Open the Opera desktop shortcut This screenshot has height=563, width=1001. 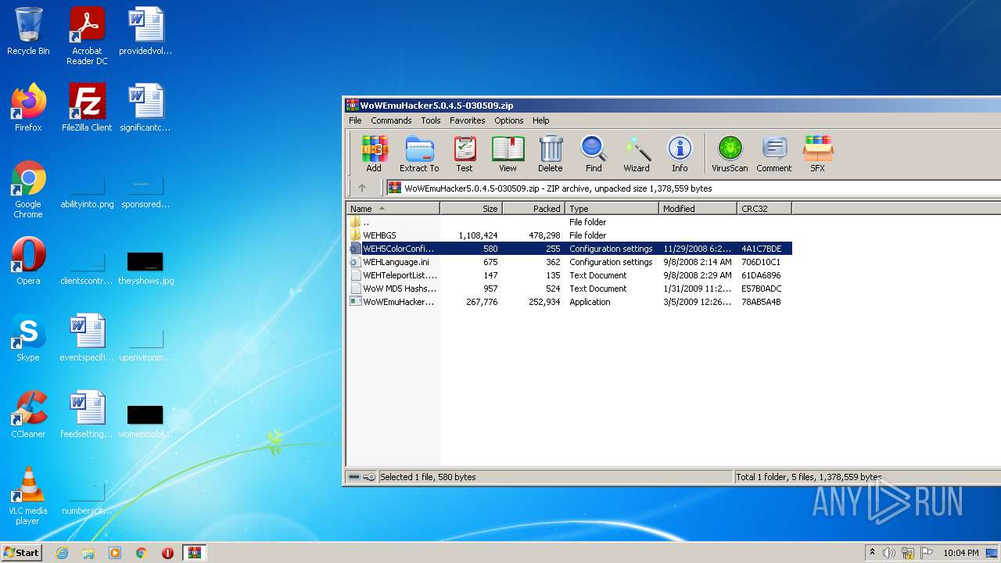click(x=28, y=261)
